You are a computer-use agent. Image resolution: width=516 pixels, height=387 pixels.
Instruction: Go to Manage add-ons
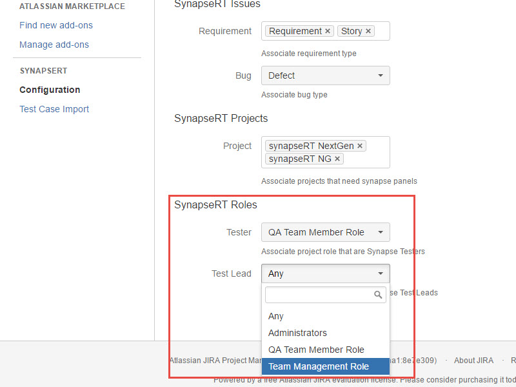(x=54, y=45)
